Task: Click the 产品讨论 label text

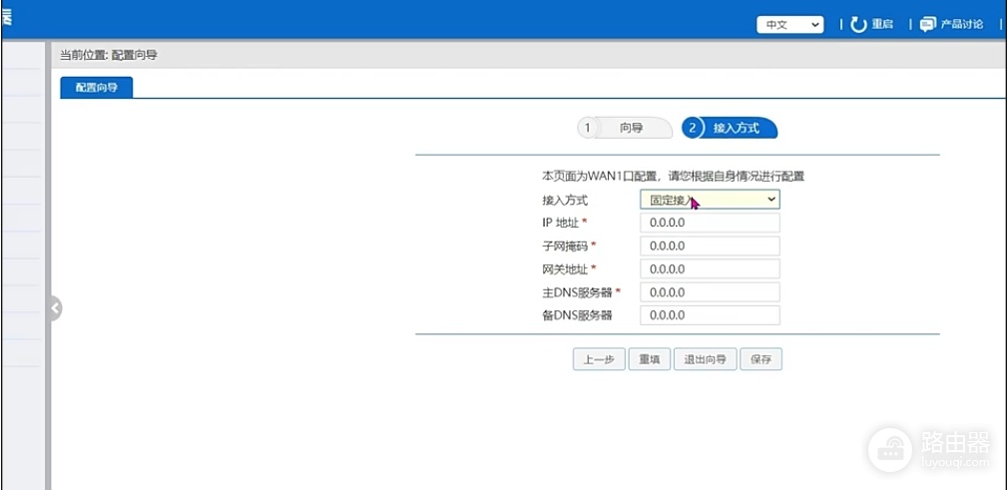Action: tap(962, 25)
